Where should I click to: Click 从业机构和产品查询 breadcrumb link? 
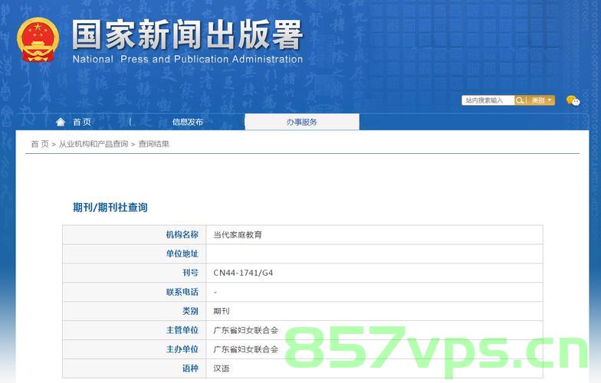[94, 144]
